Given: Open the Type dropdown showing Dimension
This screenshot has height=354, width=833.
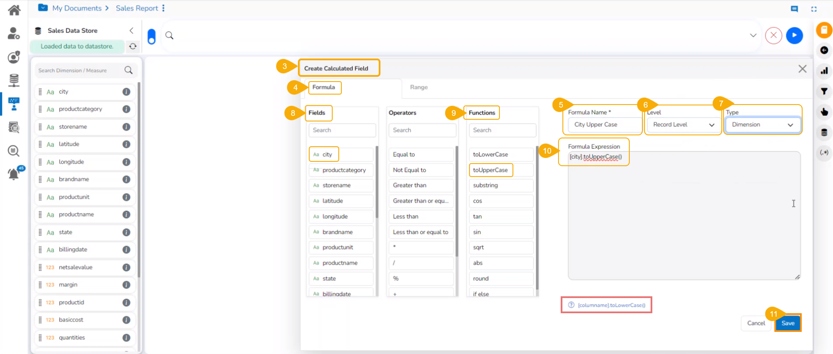Looking at the screenshot, I should point(763,125).
